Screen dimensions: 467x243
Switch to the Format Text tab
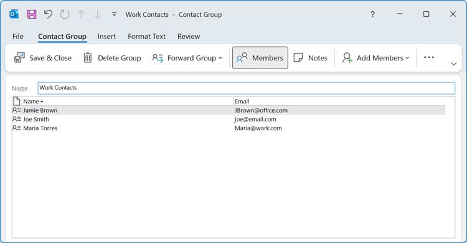click(146, 36)
